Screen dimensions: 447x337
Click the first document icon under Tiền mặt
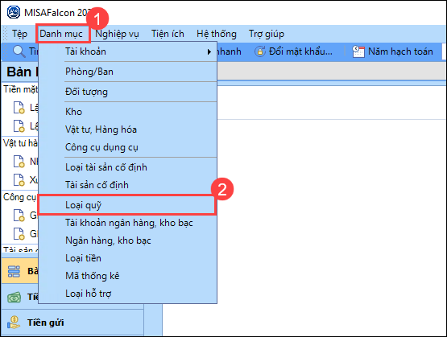coord(19,108)
